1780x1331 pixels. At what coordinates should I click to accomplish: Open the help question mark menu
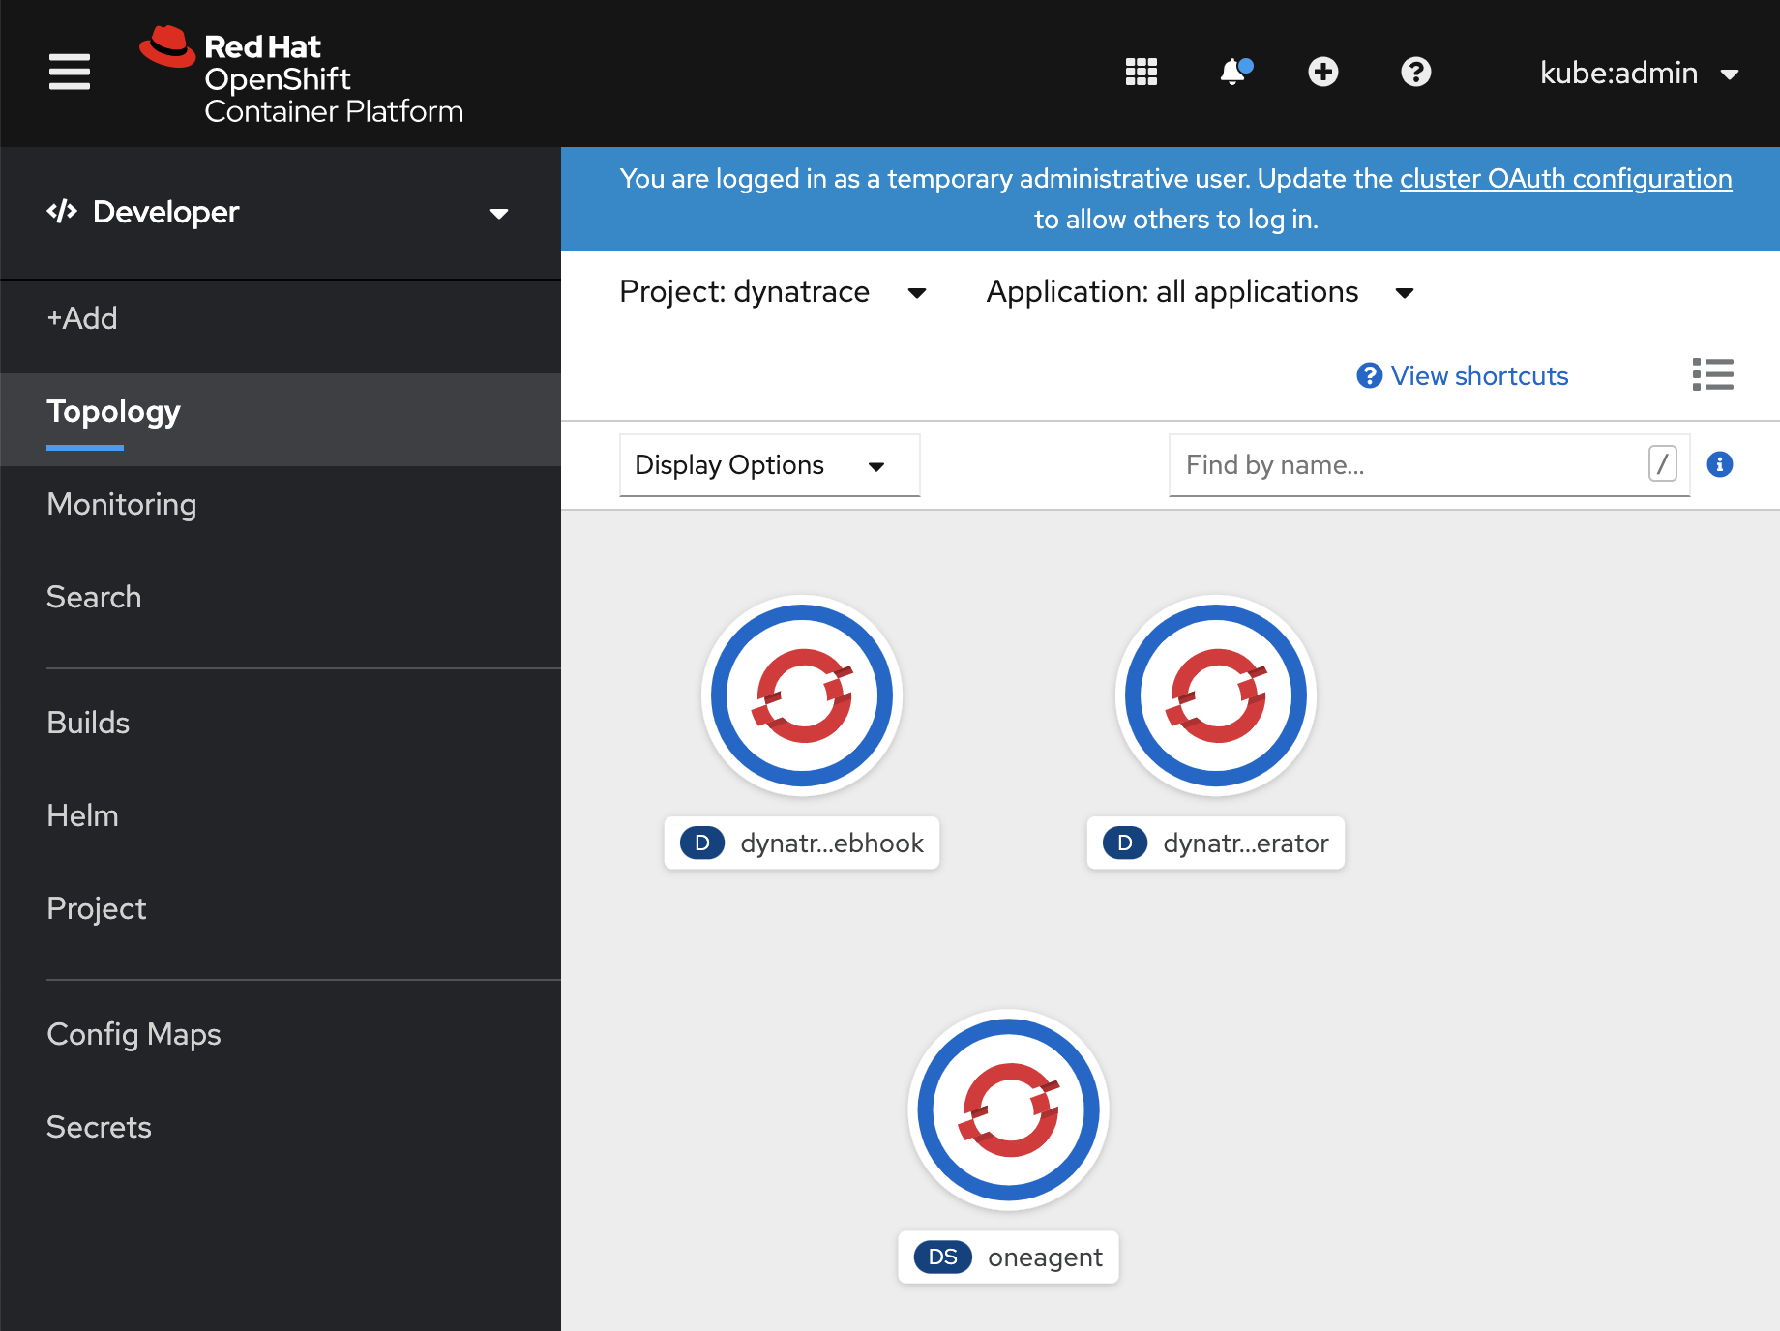[1416, 72]
